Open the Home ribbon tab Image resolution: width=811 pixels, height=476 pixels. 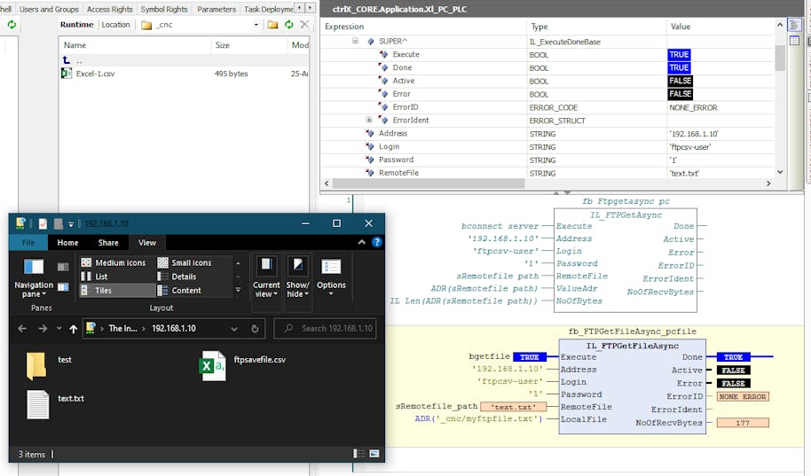(x=67, y=242)
